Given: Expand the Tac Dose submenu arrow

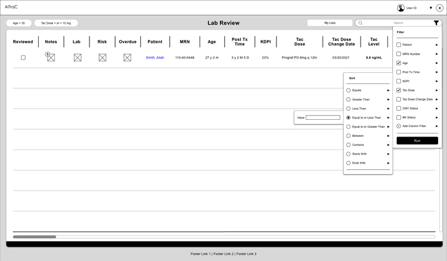Looking at the screenshot, I should (436, 90).
